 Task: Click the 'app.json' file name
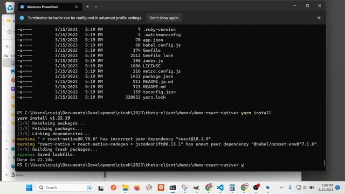point(153,40)
